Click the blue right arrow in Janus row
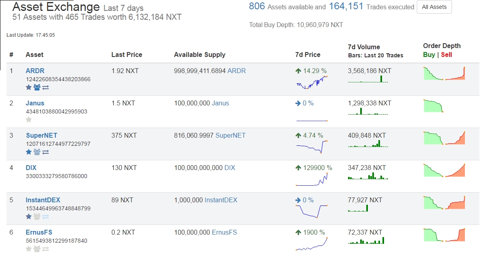This screenshot has width=492, height=256. (x=298, y=103)
